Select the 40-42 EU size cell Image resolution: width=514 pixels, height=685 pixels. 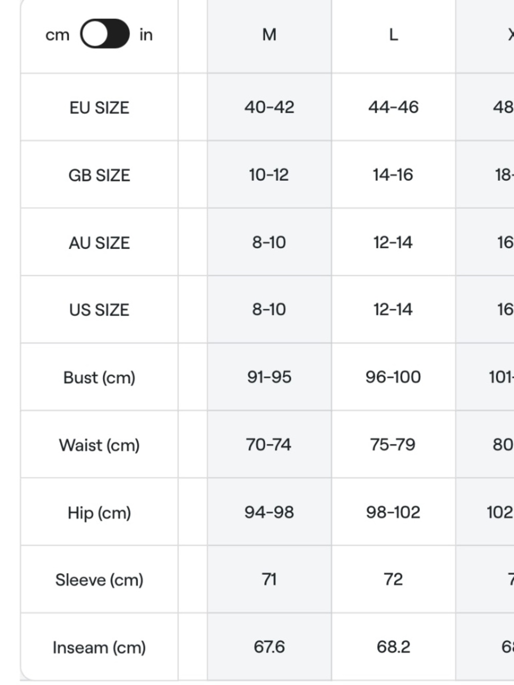(269, 107)
